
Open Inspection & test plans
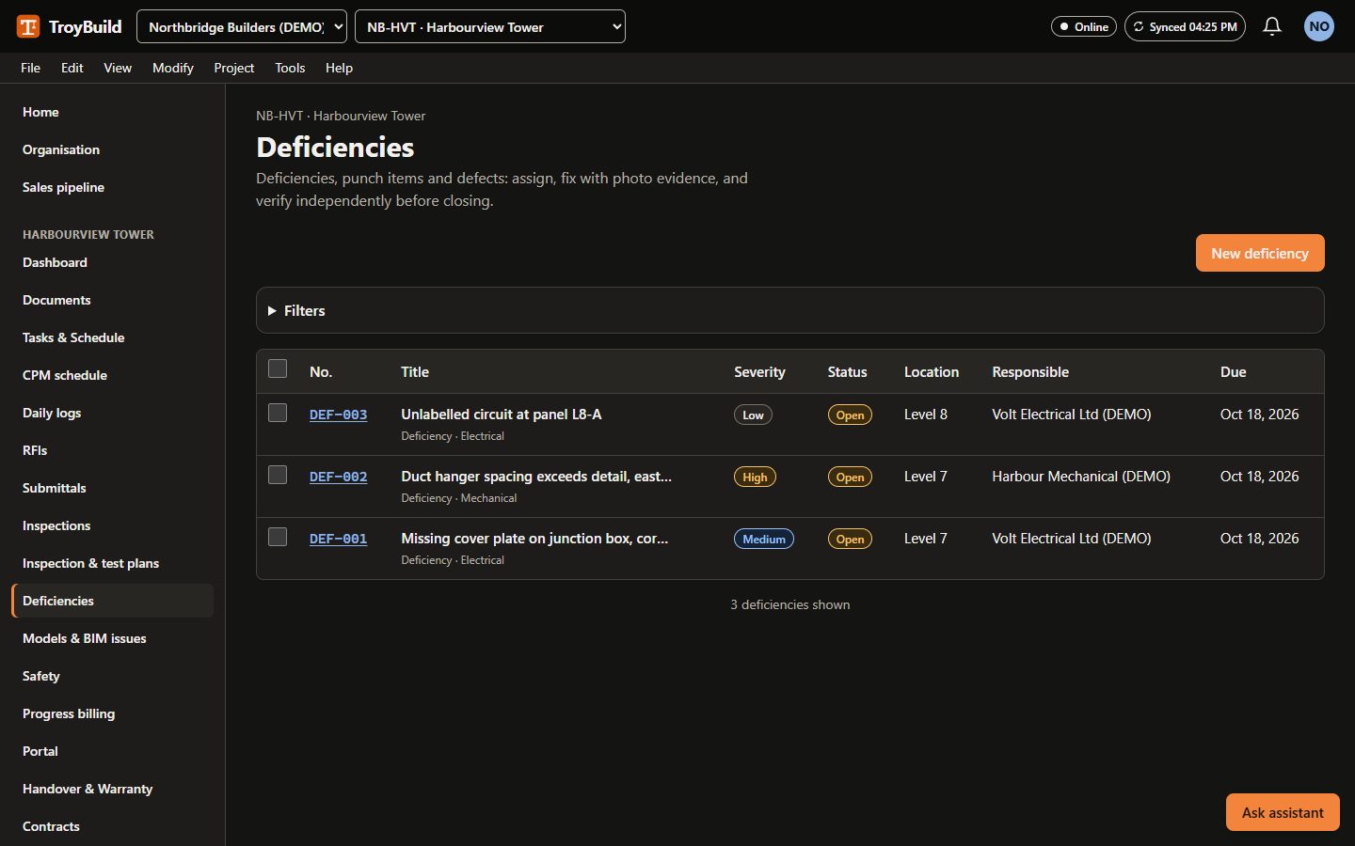coord(113,563)
